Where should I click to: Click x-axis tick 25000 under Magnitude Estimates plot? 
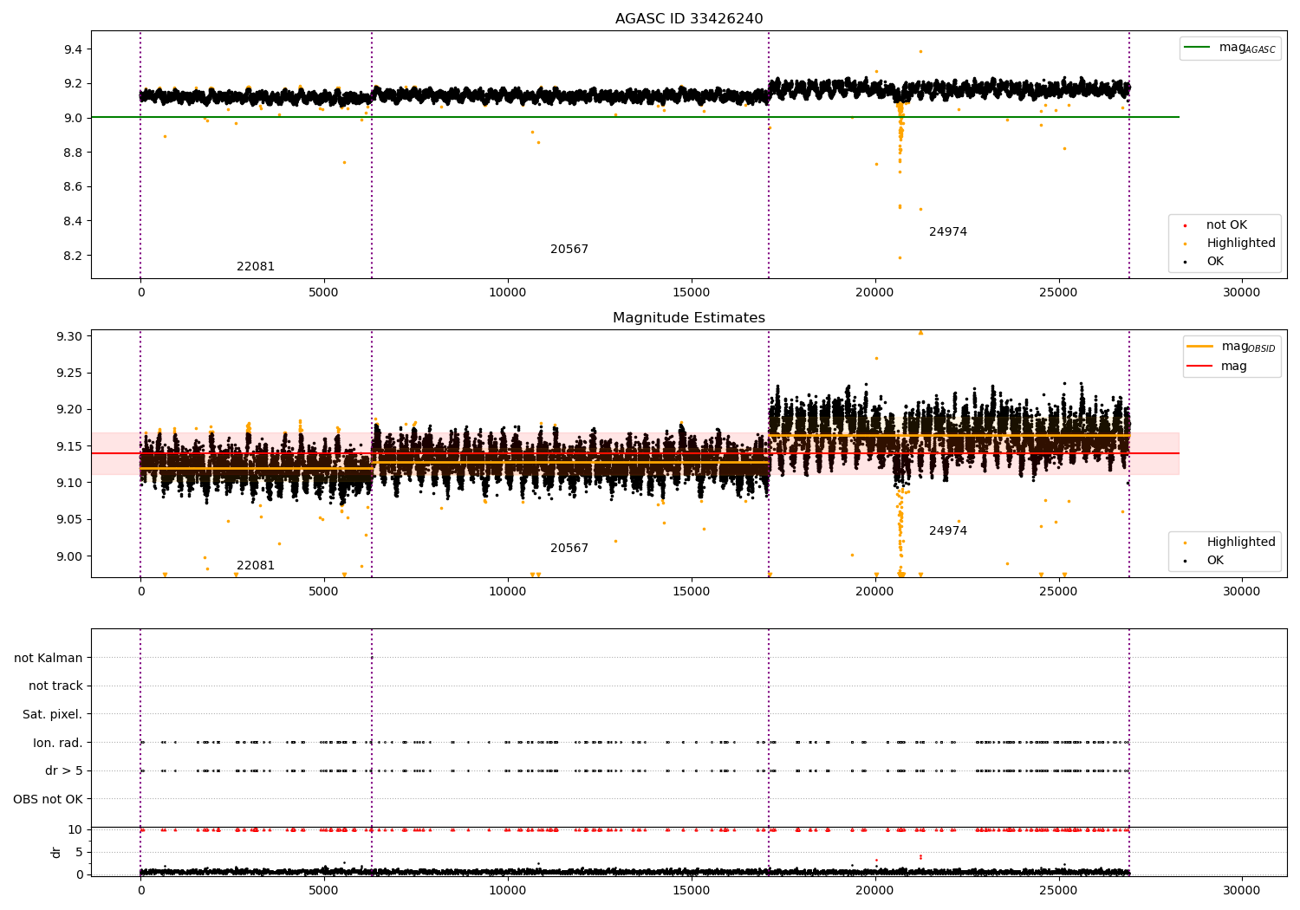click(x=1058, y=592)
